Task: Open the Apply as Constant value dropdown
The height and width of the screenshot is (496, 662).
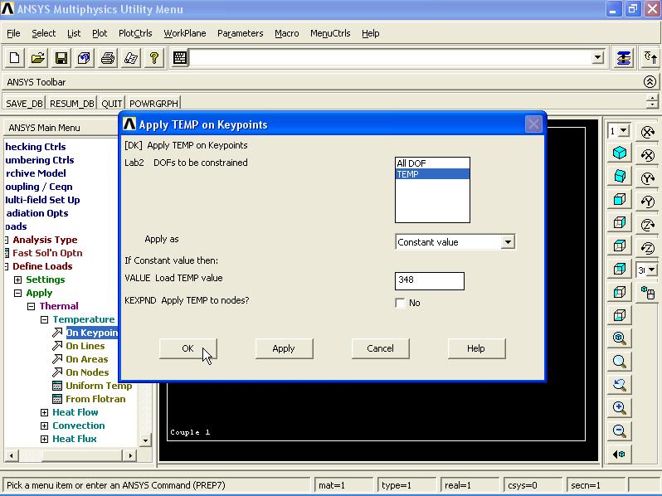Action: pos(508,242)
